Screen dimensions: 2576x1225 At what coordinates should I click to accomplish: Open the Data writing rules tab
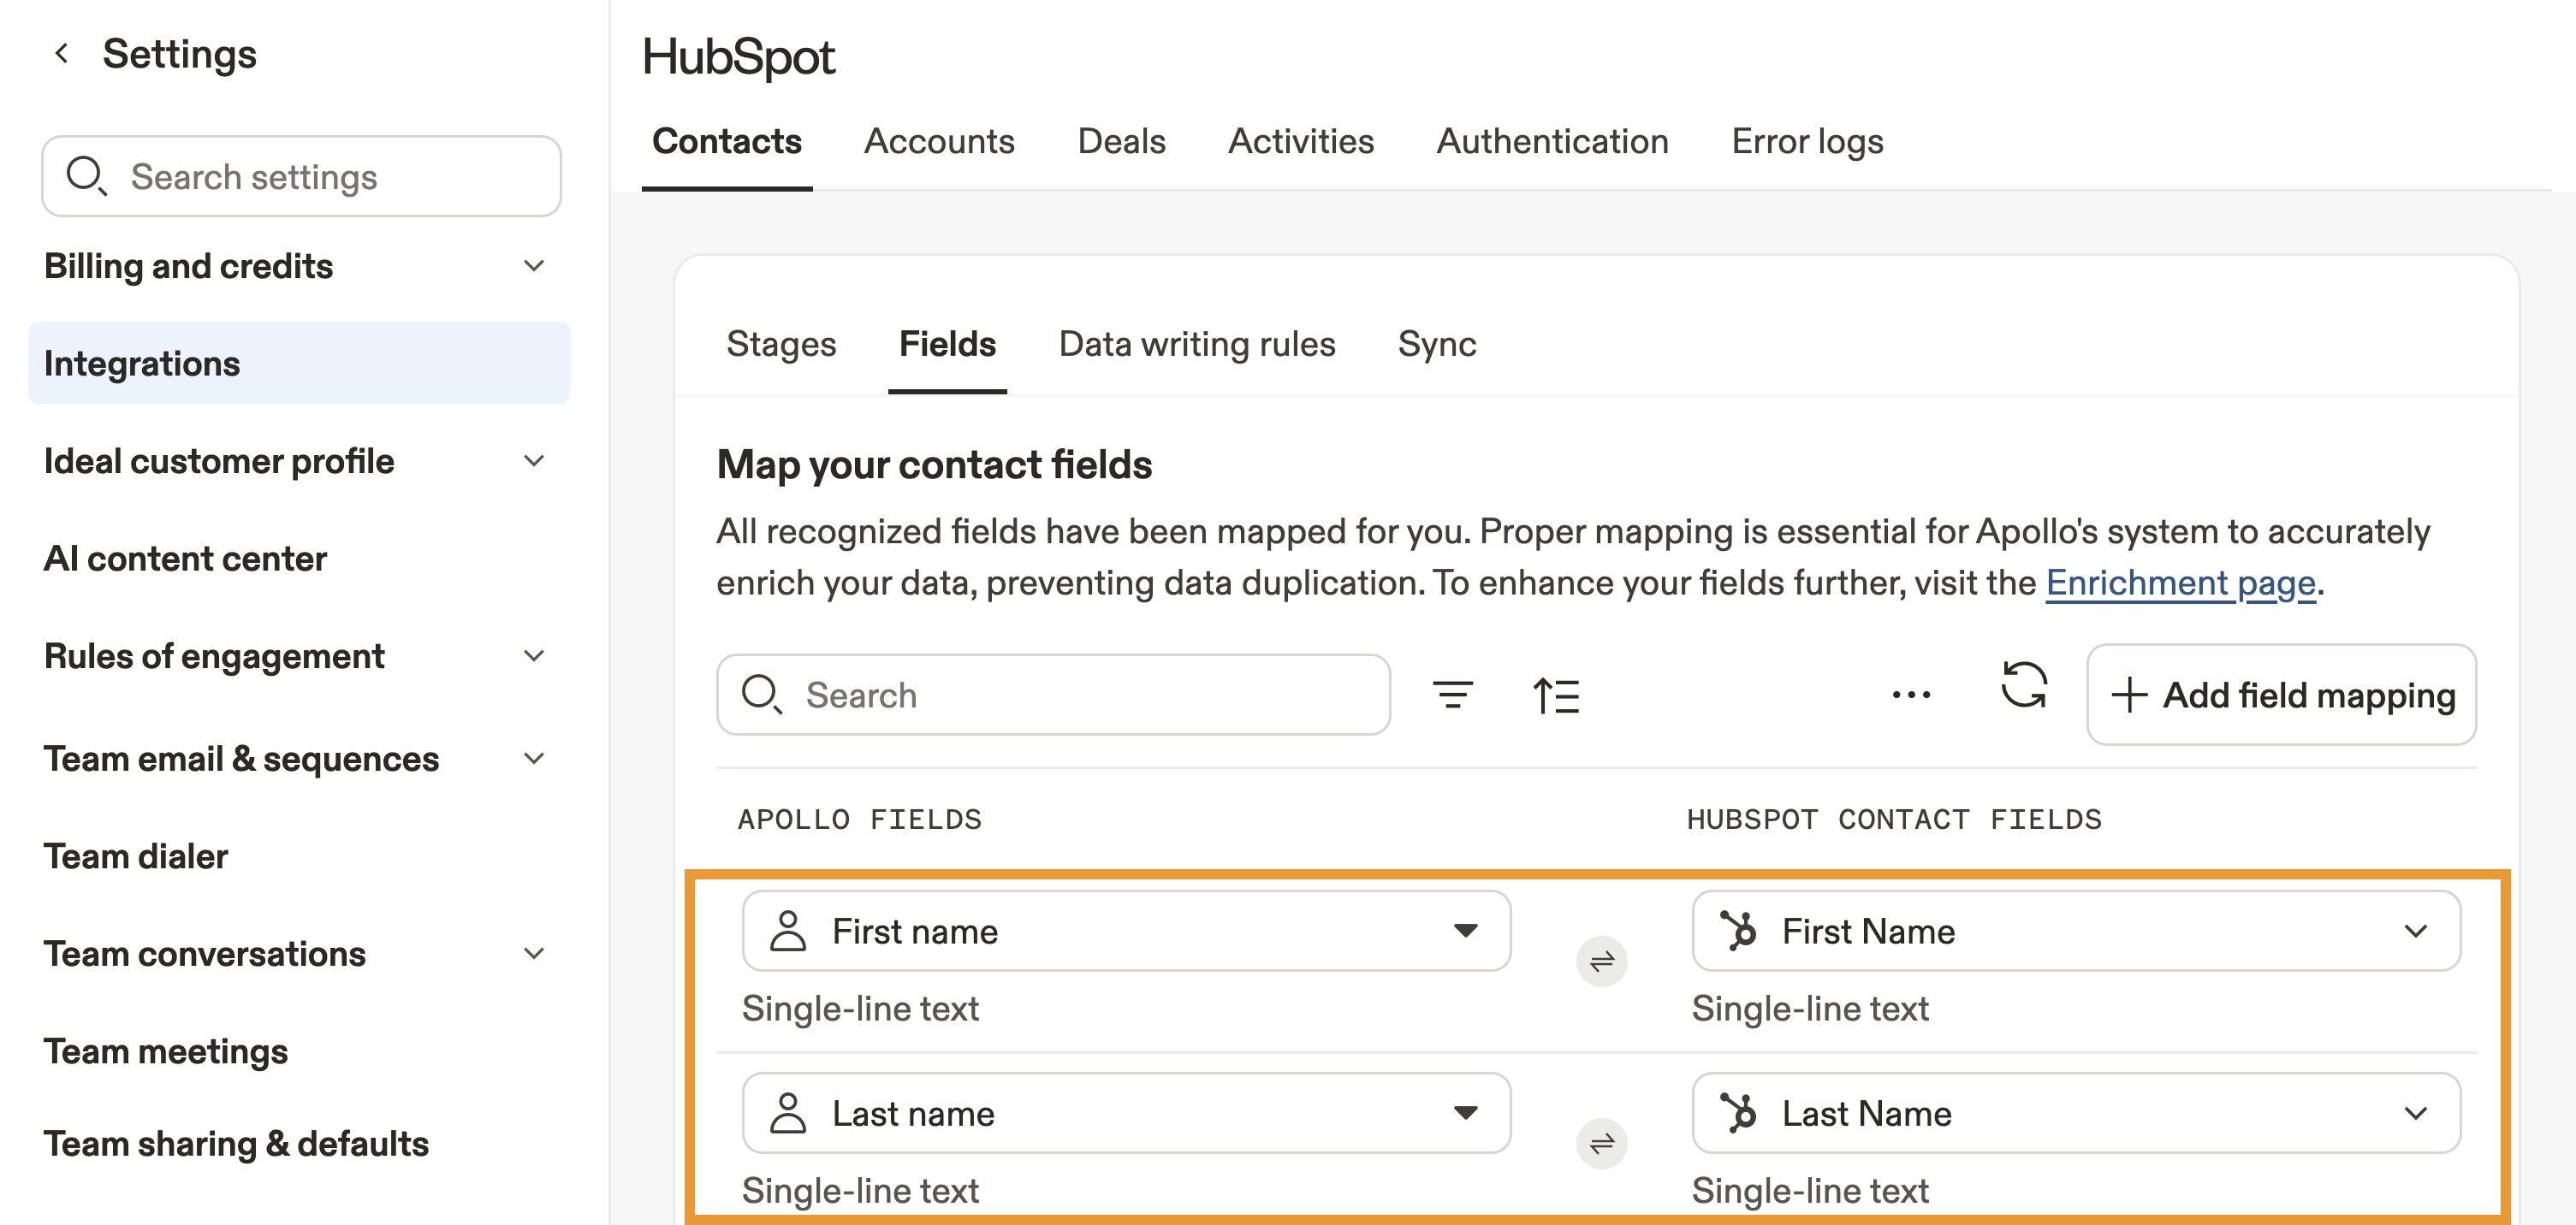[1196, 344]
